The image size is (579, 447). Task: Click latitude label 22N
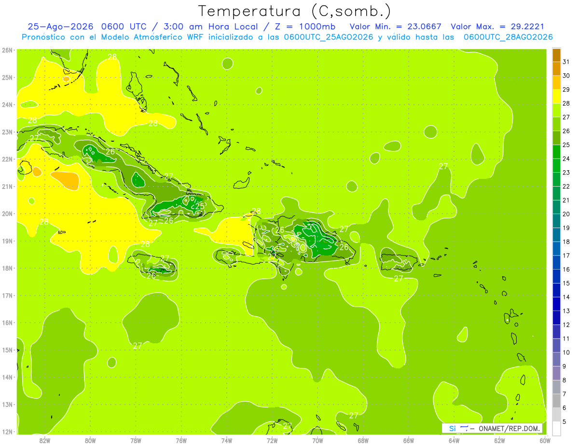(7, 159)
